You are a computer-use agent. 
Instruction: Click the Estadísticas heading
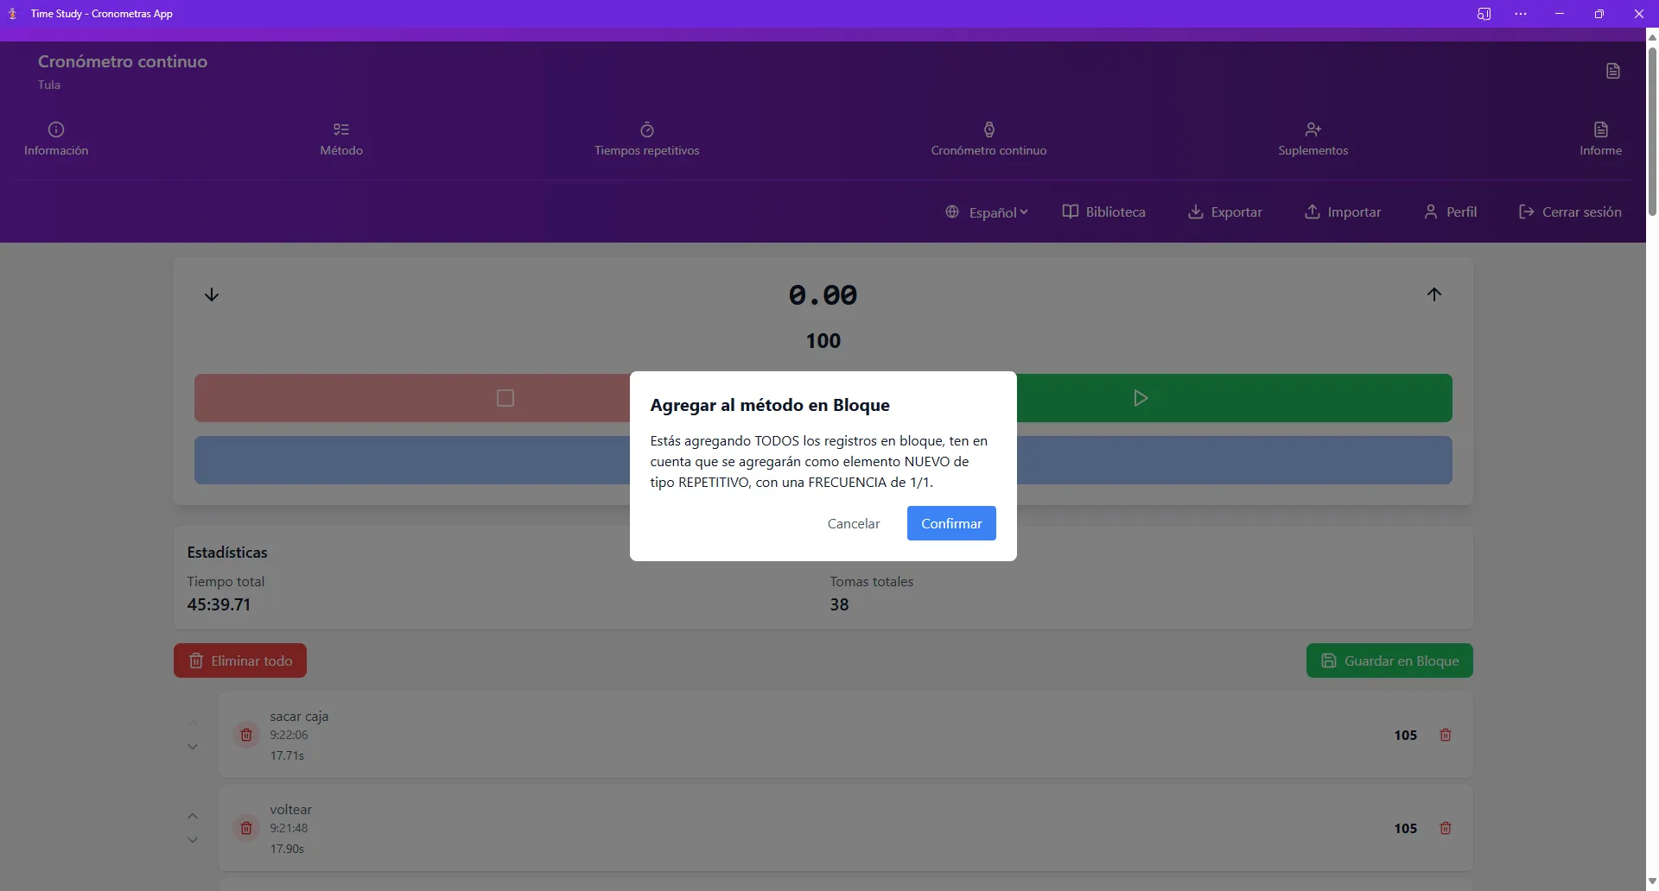point(227,553)
